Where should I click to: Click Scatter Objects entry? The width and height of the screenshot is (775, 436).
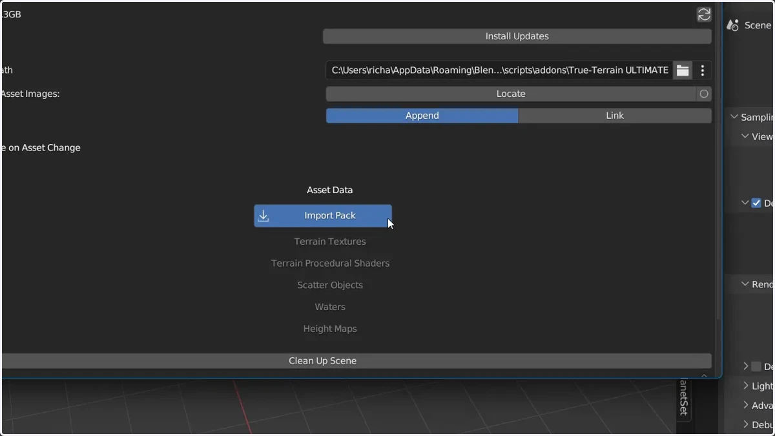[330, 285]
